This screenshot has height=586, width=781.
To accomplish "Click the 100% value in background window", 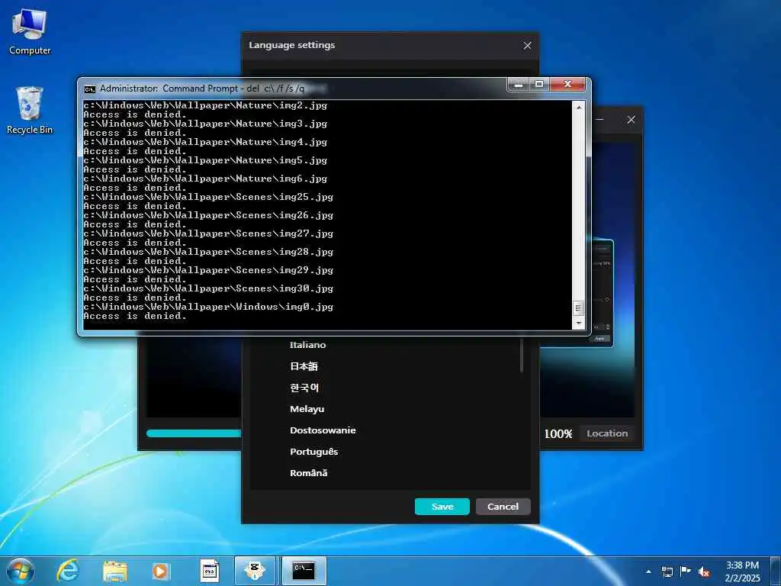I will (x=558, y=433).
